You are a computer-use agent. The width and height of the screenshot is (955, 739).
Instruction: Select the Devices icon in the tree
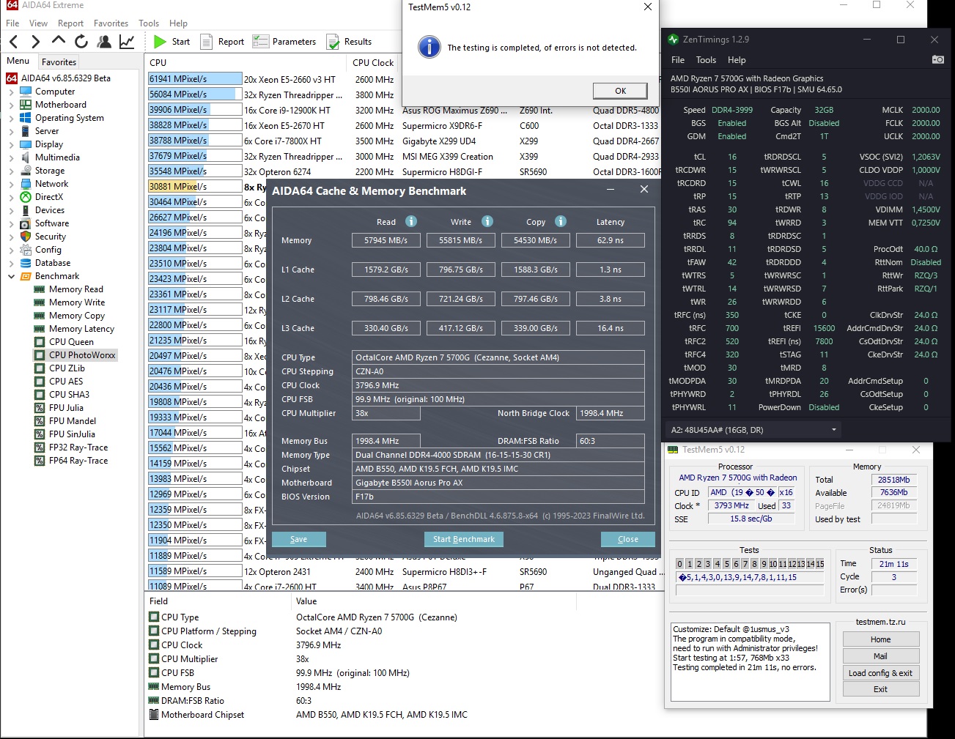click(26, 210)
